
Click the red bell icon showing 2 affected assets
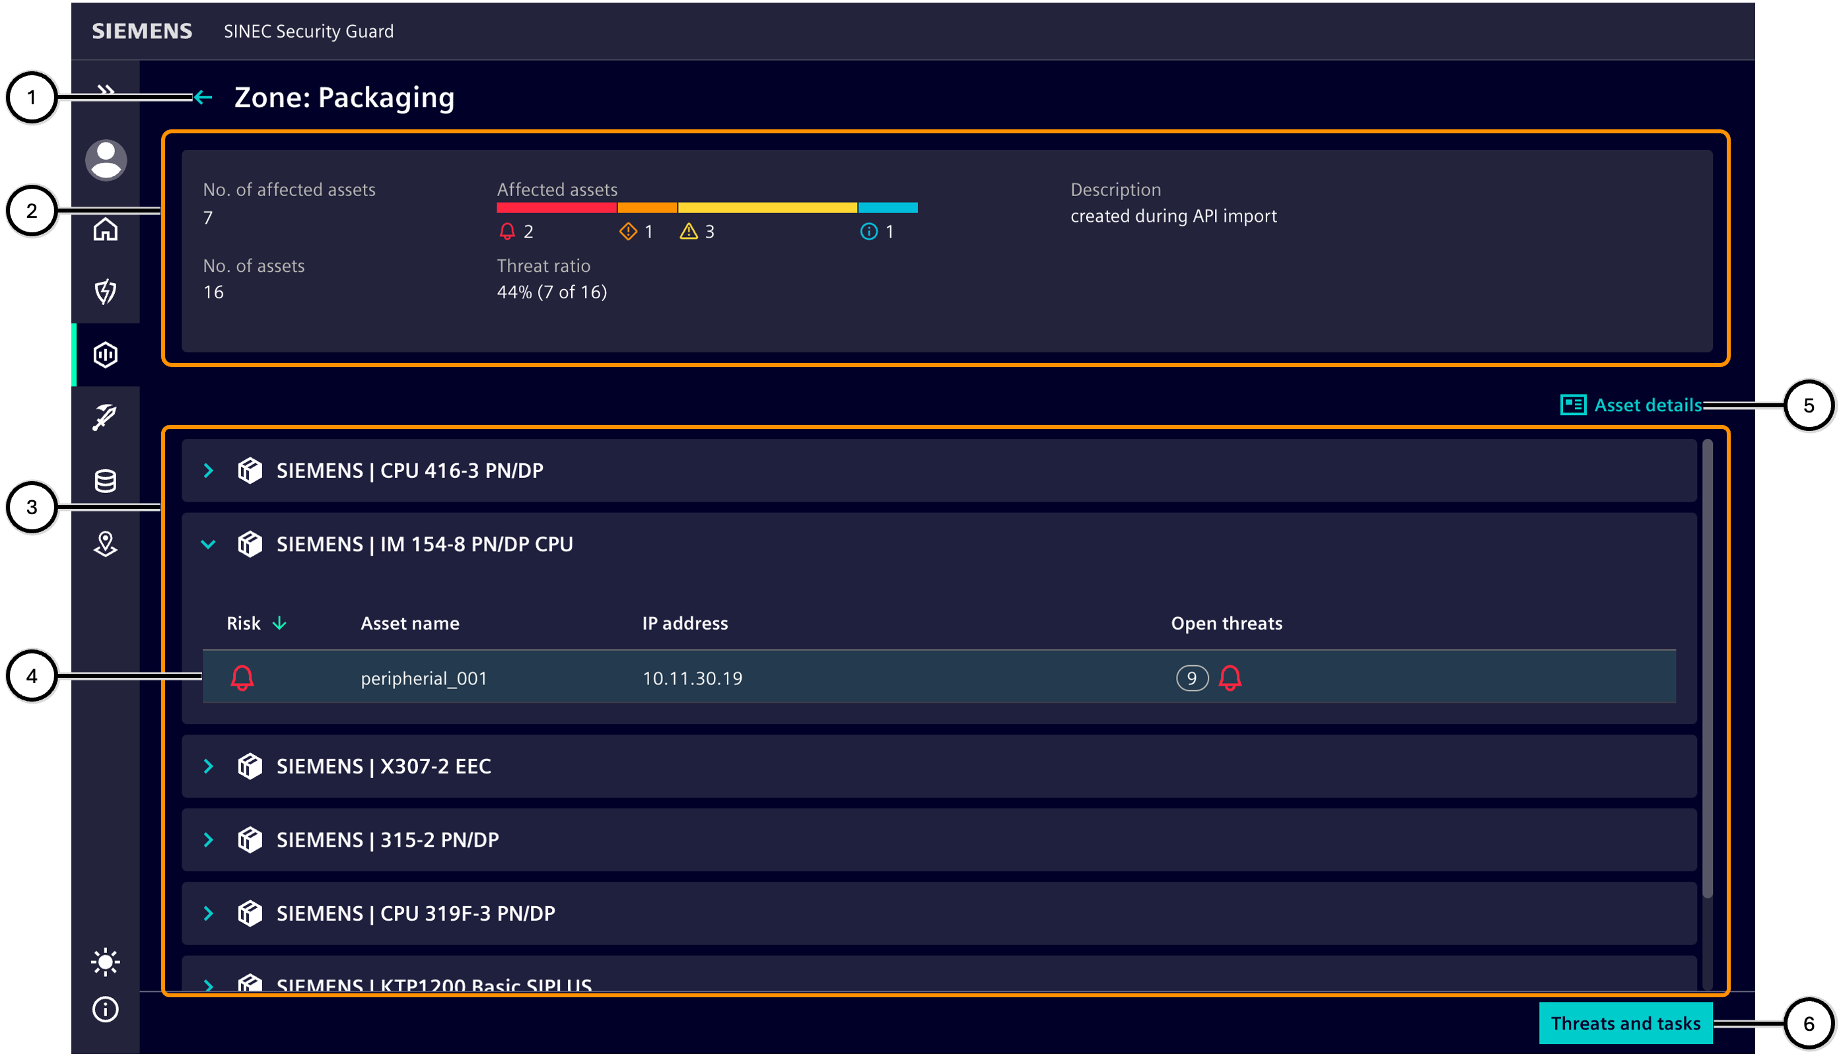[507, 232]
